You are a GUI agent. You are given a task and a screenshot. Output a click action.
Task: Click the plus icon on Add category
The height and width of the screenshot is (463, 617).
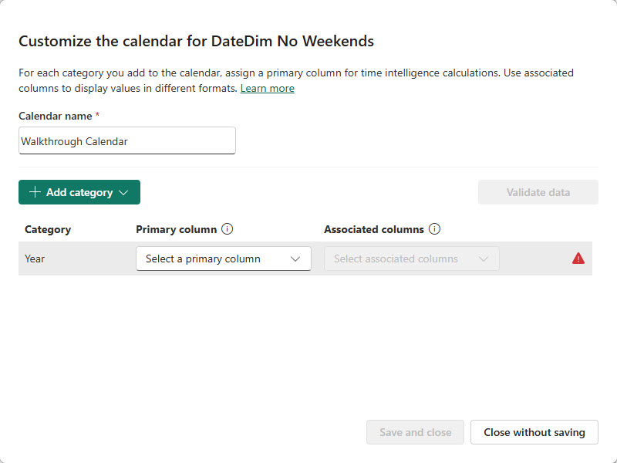coord(35,192)
